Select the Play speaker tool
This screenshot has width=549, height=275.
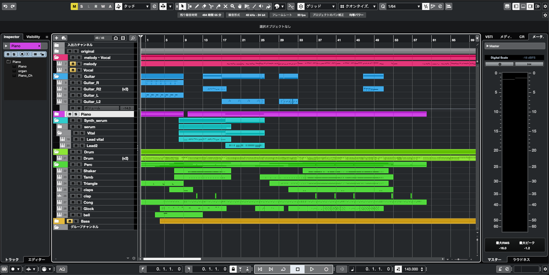point(261,6)
